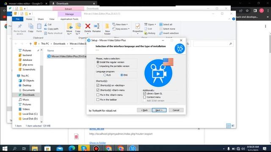
Task: Click the Copy icon in Clipboard group
Action: (31, 27)
